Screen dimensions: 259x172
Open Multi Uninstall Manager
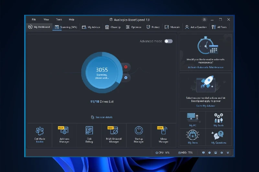tap(114, 135)
